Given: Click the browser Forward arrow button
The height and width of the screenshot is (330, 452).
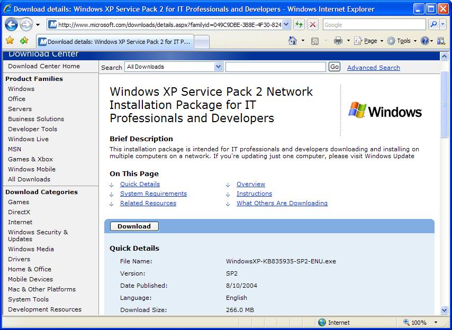Looking at the screenshot, I should [x=26, y=24].
